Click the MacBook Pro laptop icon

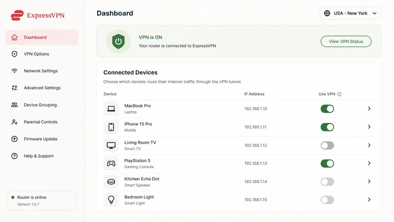(x=111, y=109)
